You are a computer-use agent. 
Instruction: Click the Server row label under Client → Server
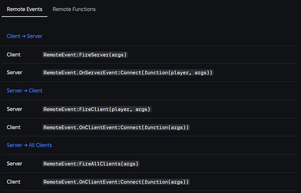tap(14, 72)
